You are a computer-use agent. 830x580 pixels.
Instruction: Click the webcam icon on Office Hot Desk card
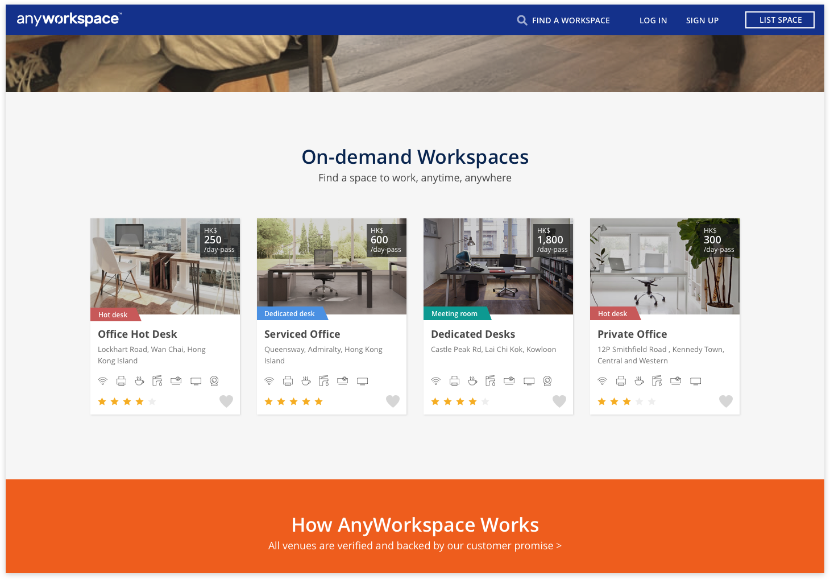pos(214,381)
